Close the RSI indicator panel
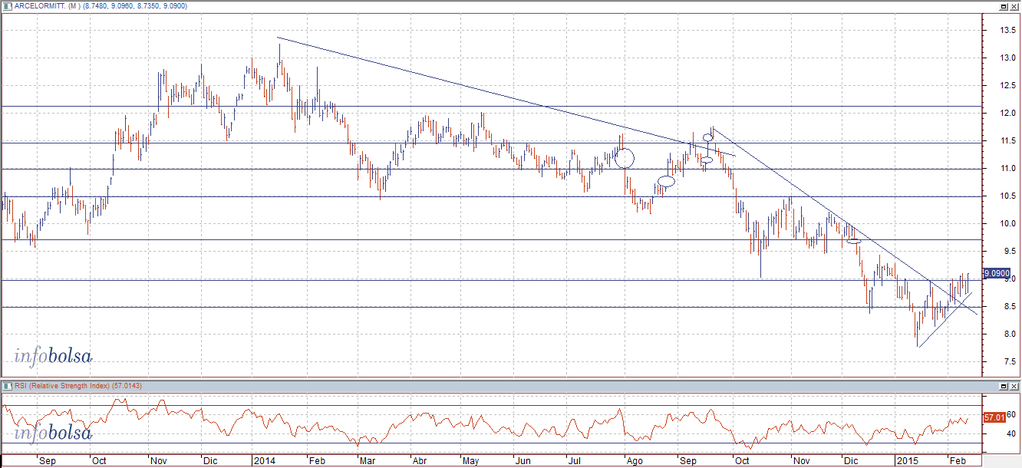1022x468 pixels. pos(1014,385)
